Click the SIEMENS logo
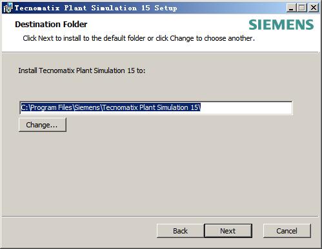The image size is (322, 249). (x=281, y=25)
